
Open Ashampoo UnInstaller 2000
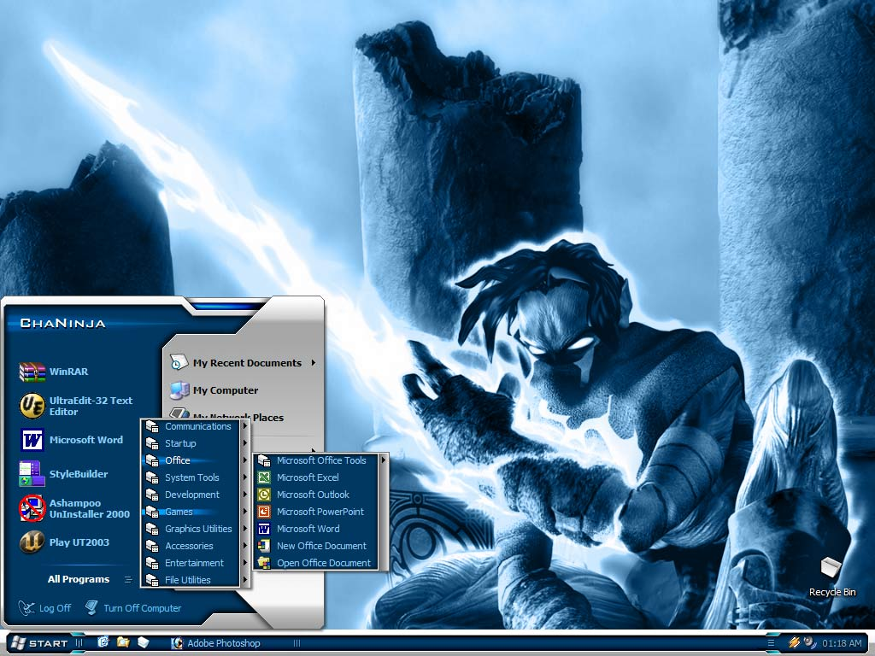tap(75, 509)
